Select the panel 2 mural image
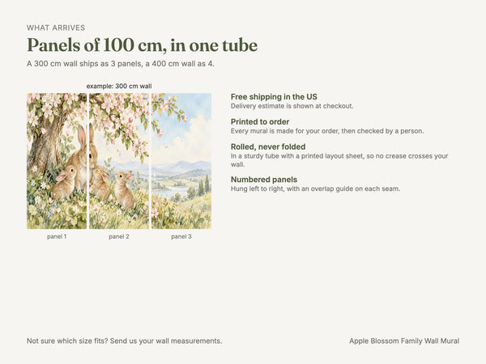Image resolution: width=486 pixels, height=364 pixels. pyautogui.click(x=119, y=161)
